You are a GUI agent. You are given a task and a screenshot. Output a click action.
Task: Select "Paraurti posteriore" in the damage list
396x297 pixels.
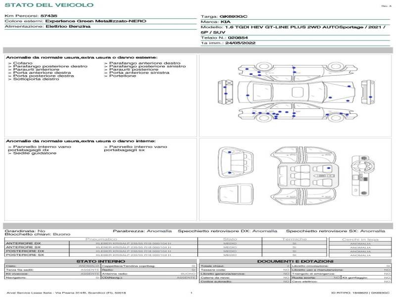point(134,69)
